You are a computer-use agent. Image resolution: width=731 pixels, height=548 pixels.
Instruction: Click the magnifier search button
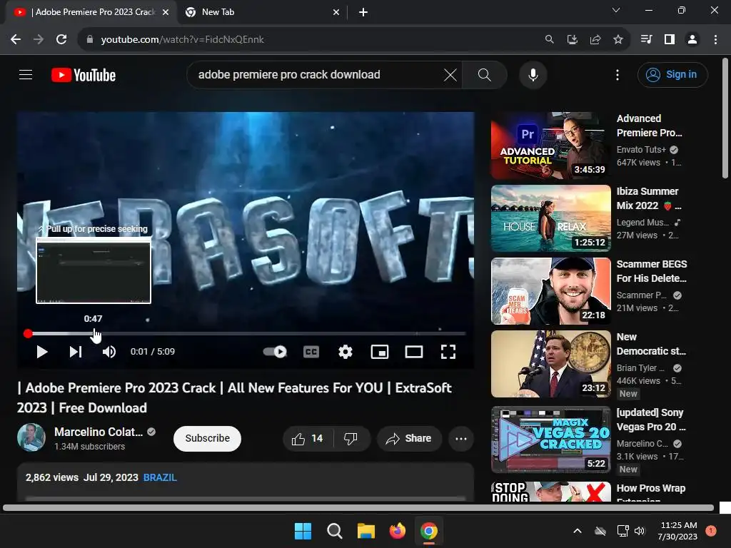coord(485,74)
